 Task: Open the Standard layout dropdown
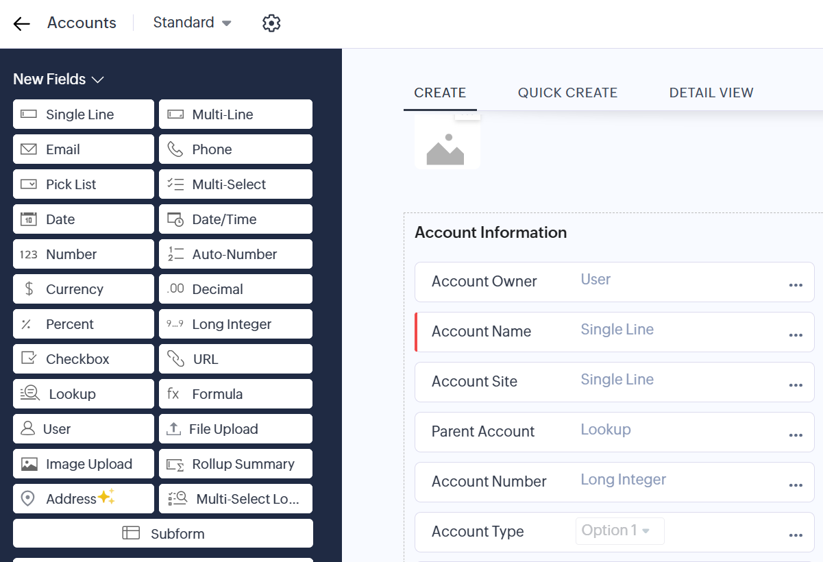[192, 23]
